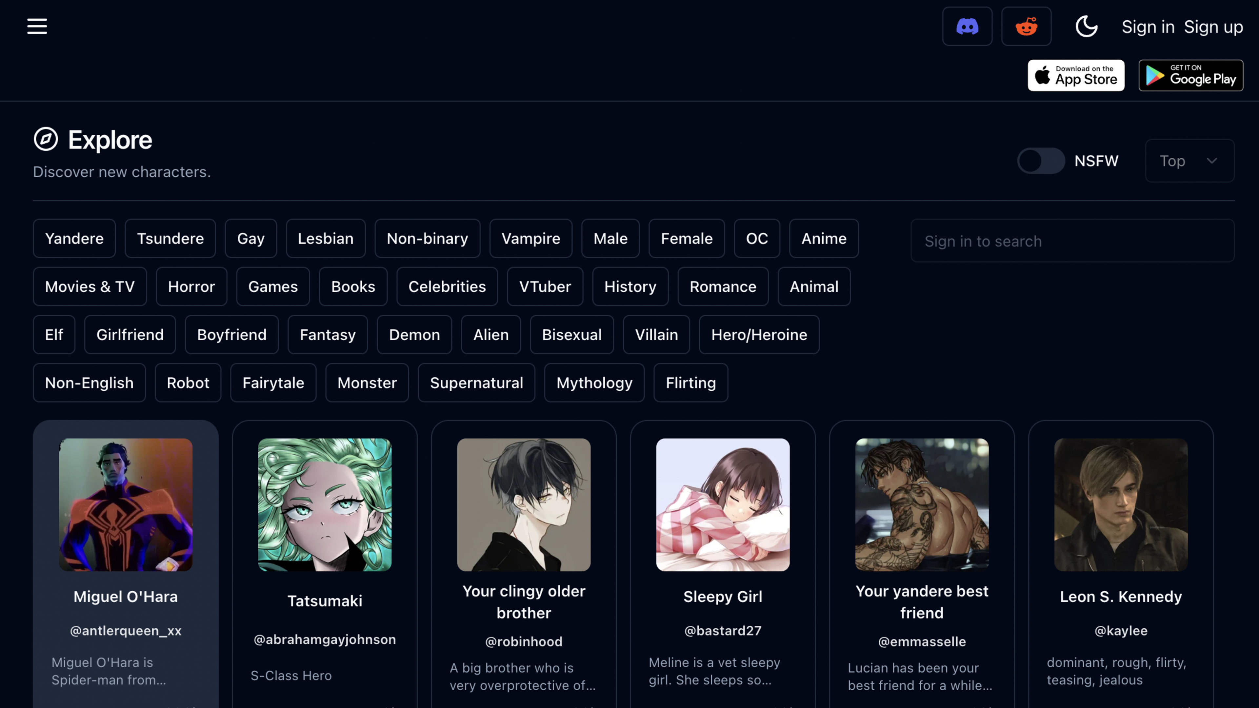
Task: Show Hero/Heroine characters
Action: tap(759, 335)
